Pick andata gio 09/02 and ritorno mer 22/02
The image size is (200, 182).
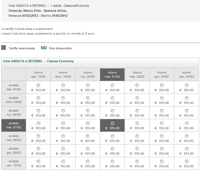pyautogui.click(x=137, y=149)
